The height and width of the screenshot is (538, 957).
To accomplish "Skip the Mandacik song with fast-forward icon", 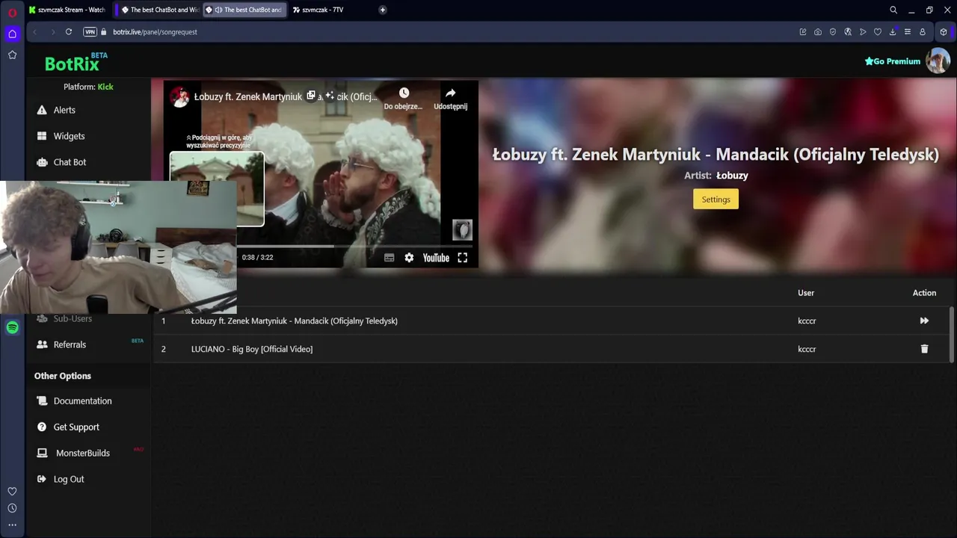I will 924,321.
